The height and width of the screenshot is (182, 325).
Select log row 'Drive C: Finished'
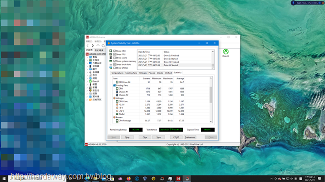click(174, 56)
